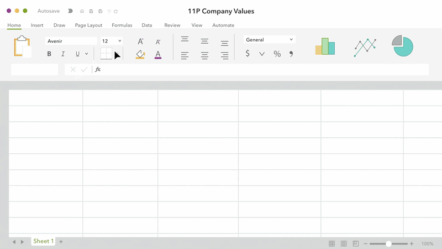Go to previous sheet arrow

tap(14, 242)
